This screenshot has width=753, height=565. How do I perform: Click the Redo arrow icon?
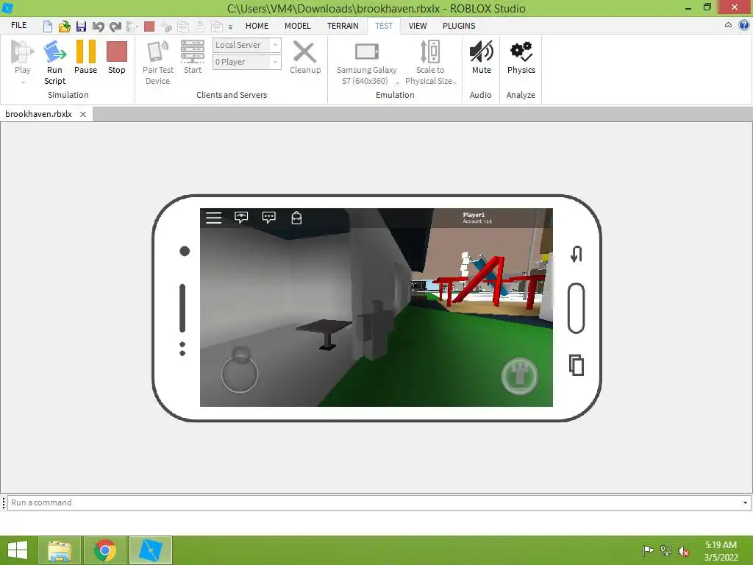[x=115, y=26]
